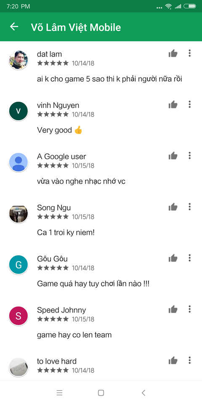This screenshot has width=202, height=405.
Task: Open options menu on Song Ngu's review
Action: point(190,207)
